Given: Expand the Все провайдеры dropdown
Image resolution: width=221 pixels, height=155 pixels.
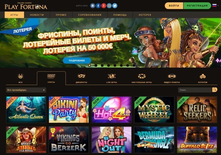Looking at the screenshot, I should pyautogui.click(x=26, y=90).
